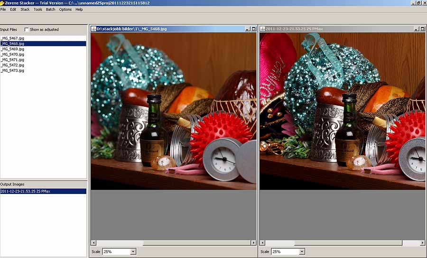Open the File menu
427x258 pixels.
click(3, 9)
